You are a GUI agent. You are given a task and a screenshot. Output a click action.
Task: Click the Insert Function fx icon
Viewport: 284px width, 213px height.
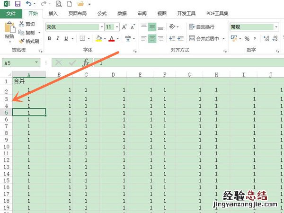tap(86, 62)
